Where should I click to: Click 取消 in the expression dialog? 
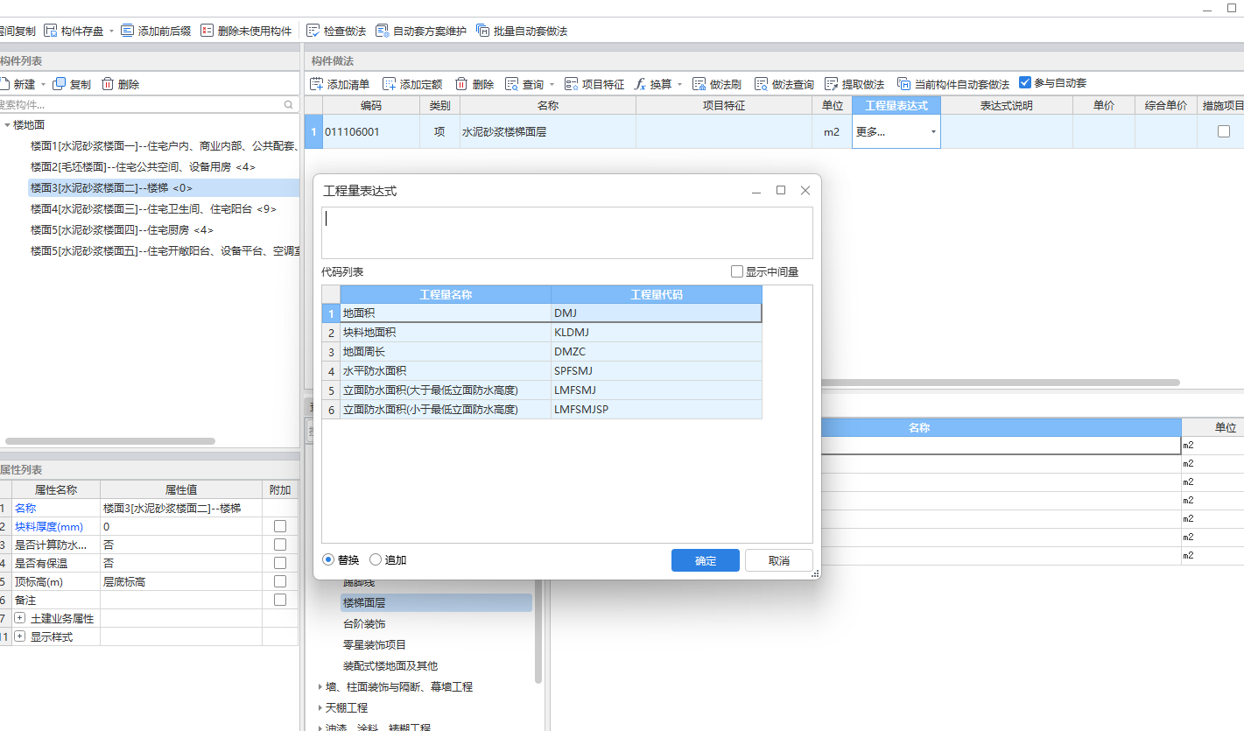coord(779,560)
